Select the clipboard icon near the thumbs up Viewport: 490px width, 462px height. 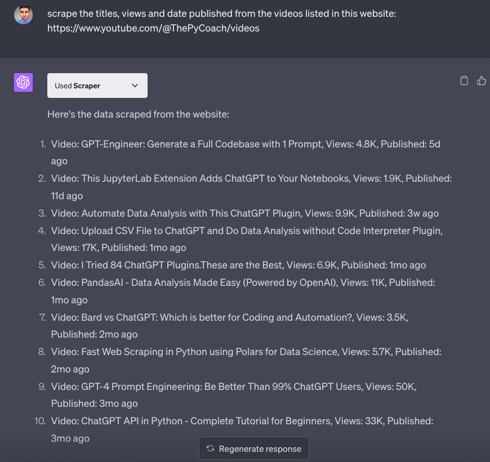(464, 80)
